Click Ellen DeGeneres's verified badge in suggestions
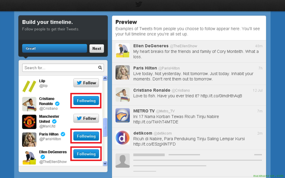 [43, 157]
